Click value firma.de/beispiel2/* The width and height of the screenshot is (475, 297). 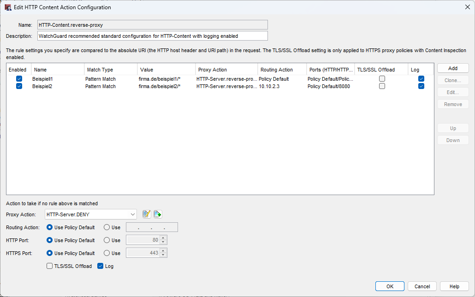[160, 86]
